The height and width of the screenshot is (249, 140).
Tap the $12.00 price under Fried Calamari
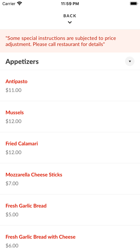click(x=14, y=152)
